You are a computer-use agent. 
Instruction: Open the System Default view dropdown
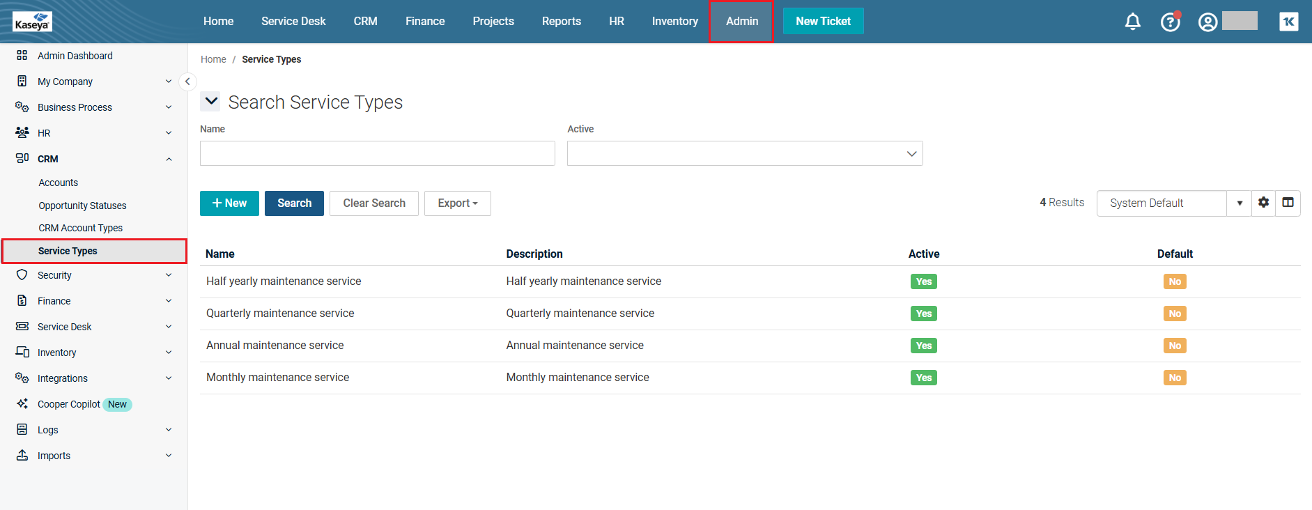1239,203
